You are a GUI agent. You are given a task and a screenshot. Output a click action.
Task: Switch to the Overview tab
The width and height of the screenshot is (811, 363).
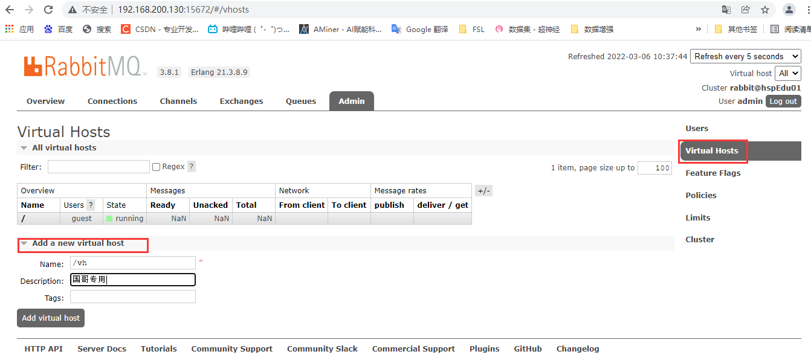(x=45, y=101)
